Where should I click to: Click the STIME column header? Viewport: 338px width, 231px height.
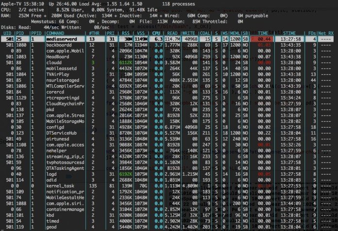click(289, 33)
